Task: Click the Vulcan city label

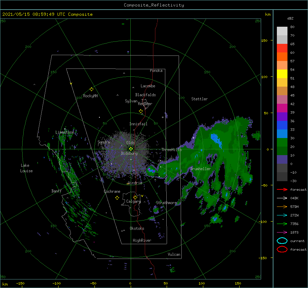Action: 174,254
